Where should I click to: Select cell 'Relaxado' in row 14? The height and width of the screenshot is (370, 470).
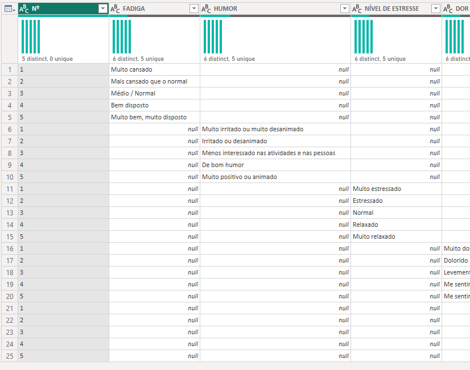[396, 225]
